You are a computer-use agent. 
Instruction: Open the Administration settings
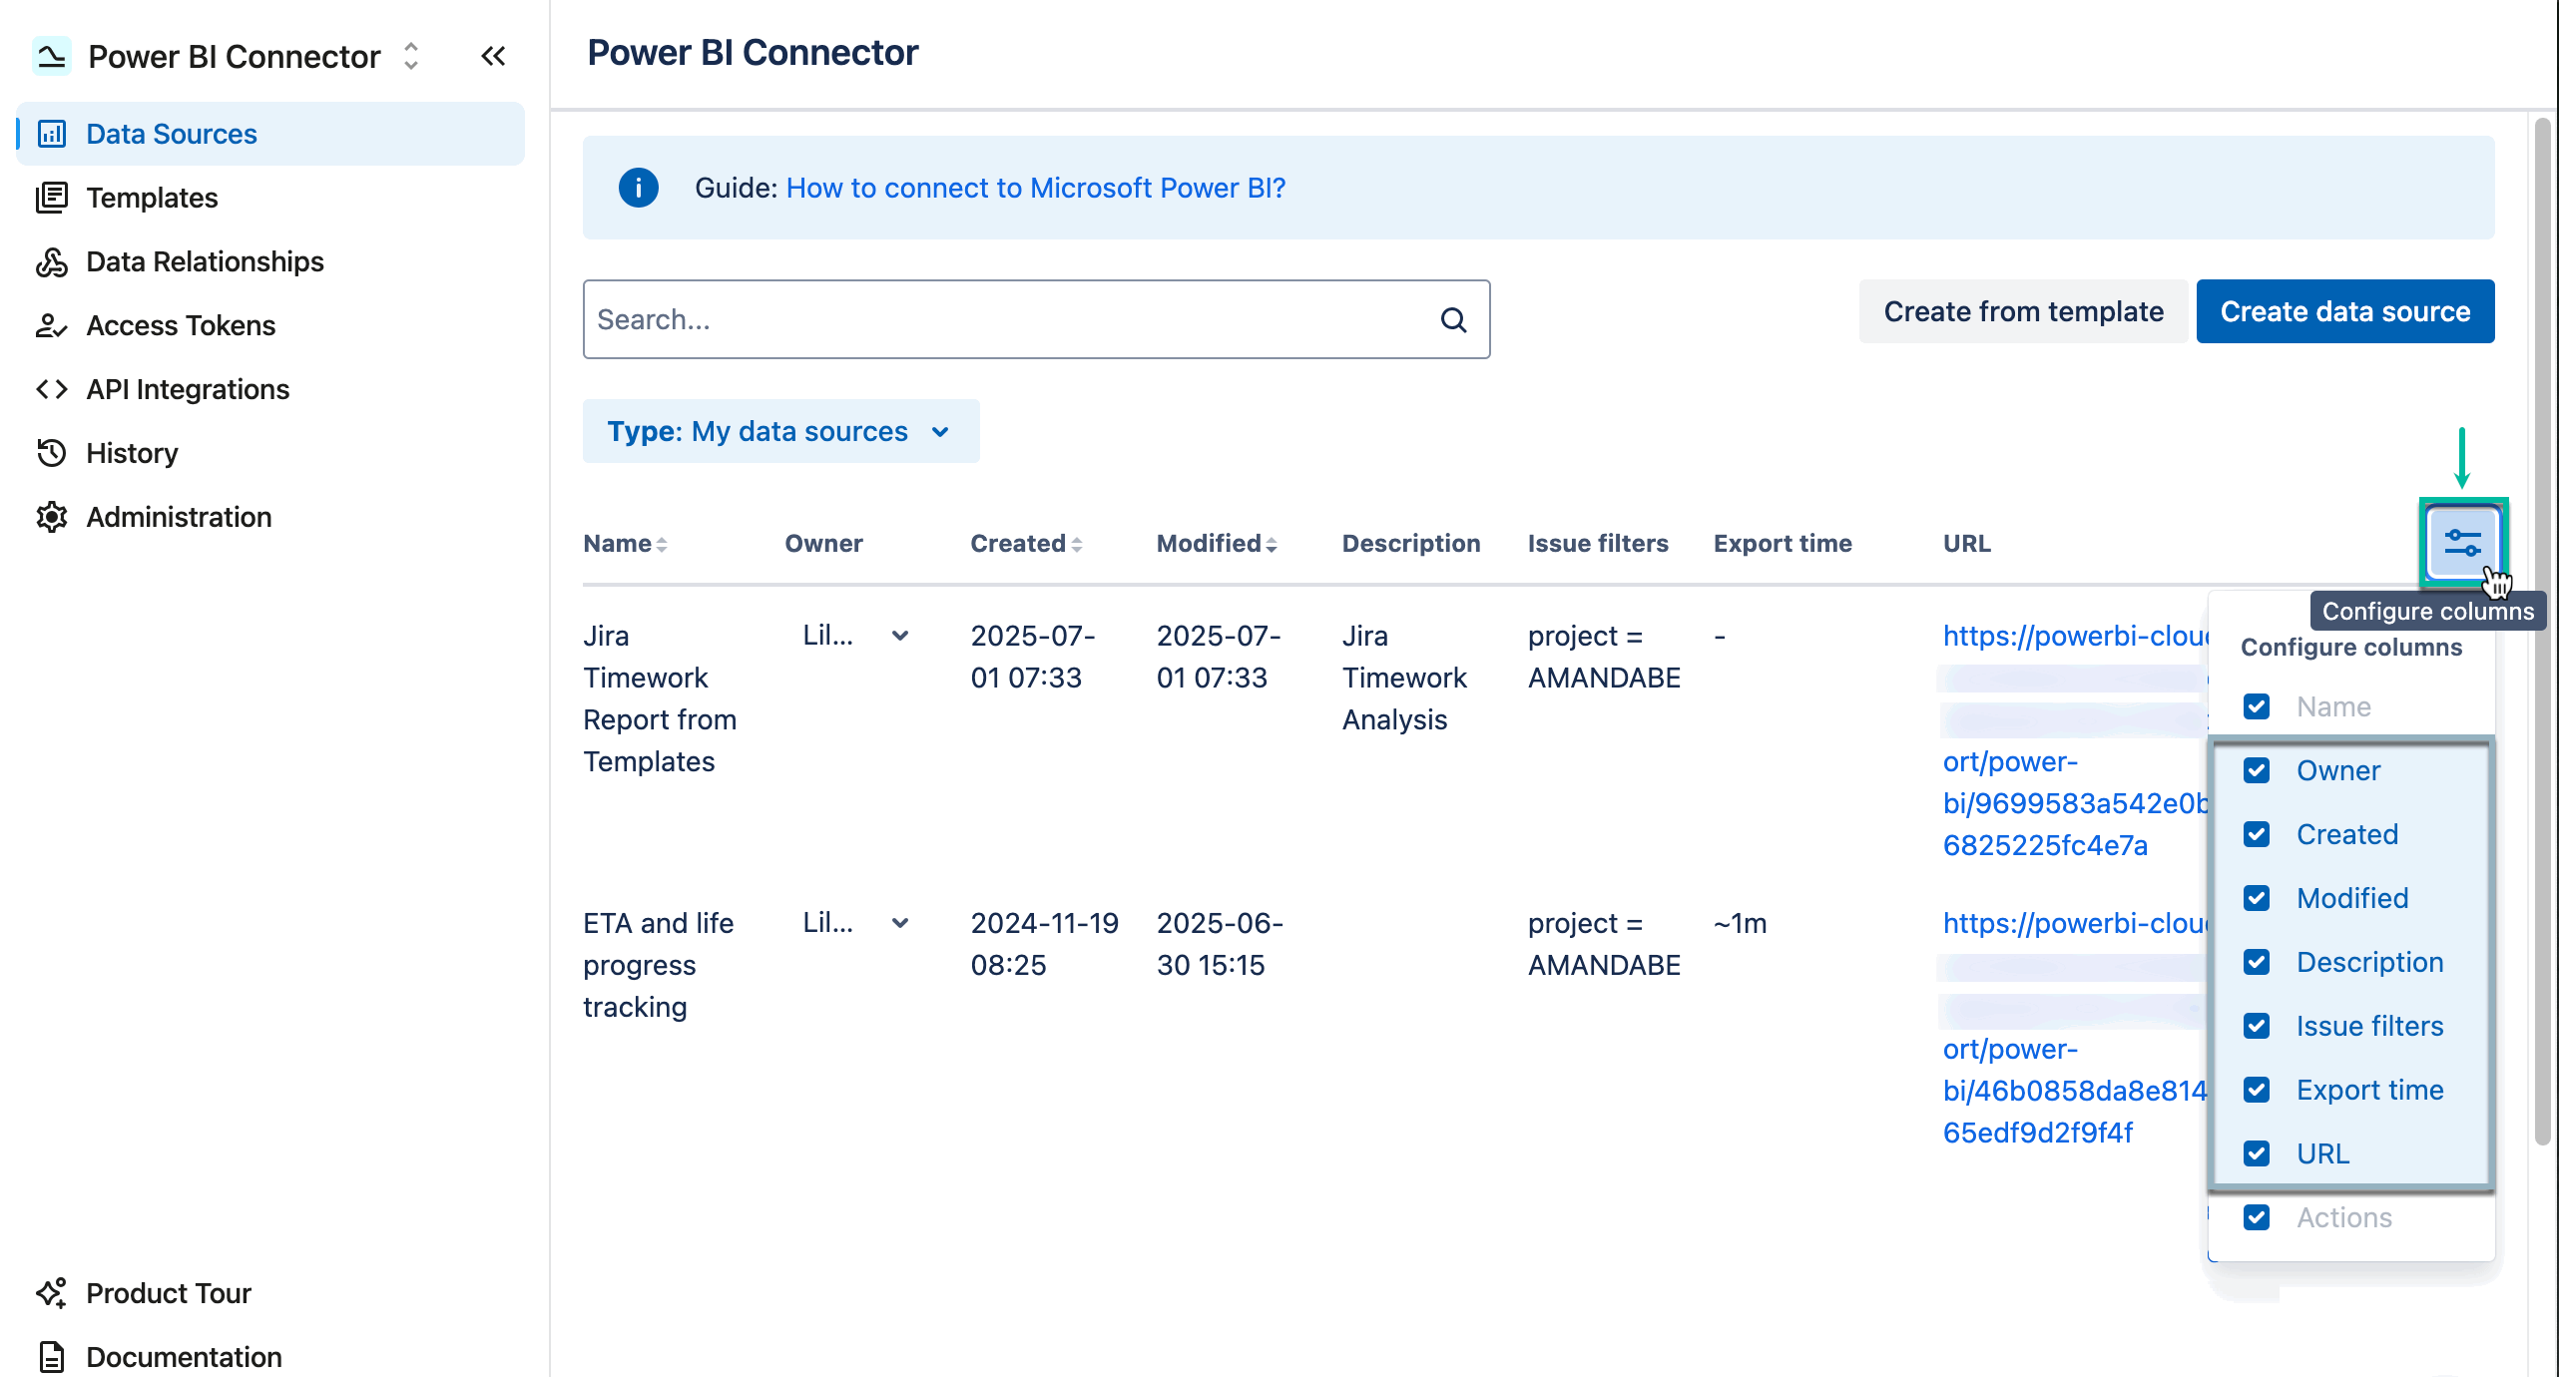pyautogui.click(x=178, y=516)
